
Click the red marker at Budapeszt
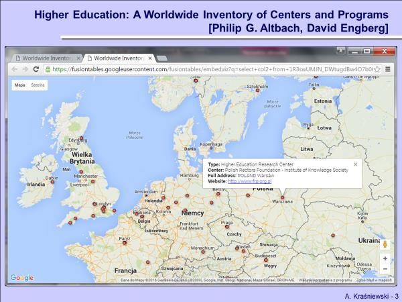click(x=266, y=260)
